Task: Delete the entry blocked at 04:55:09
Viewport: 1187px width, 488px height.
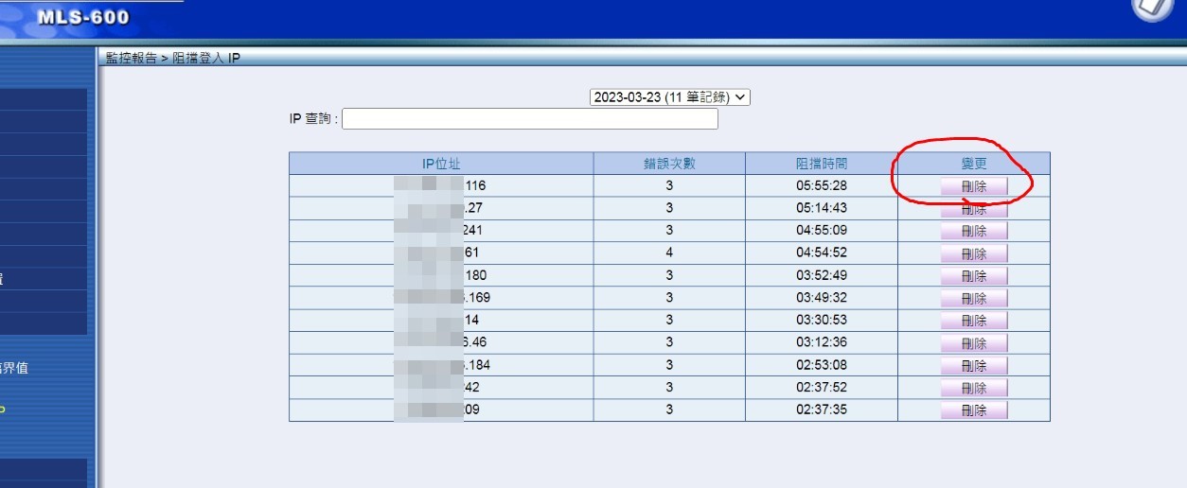Action: point(973,232)
